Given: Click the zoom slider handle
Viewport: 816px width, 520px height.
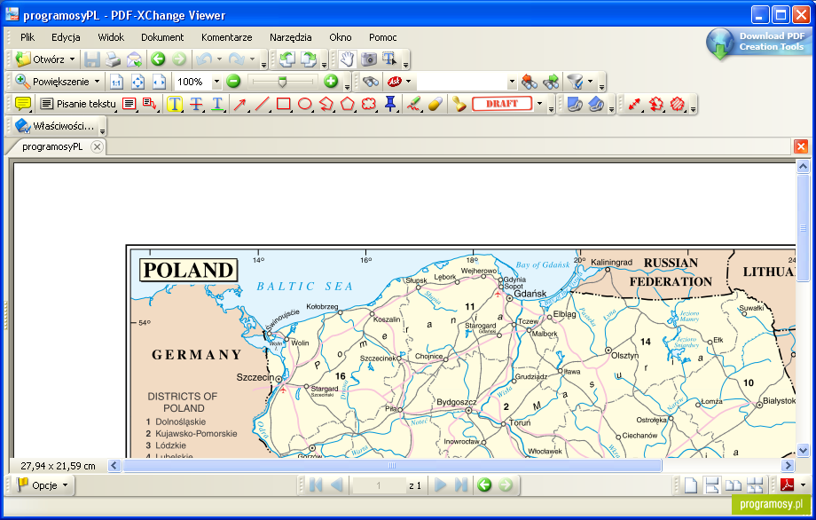Looking at the screenshot, I should (x=282, y=82).
